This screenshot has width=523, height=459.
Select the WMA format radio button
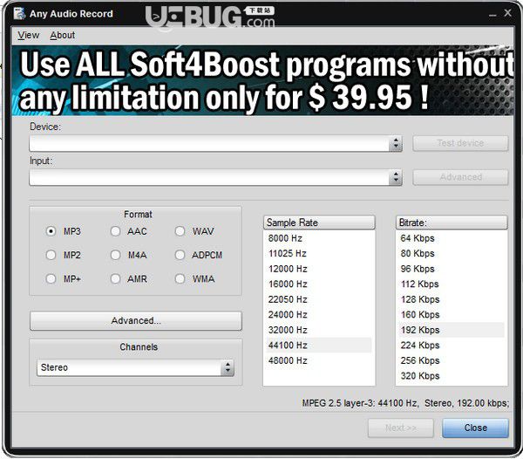click(180, 278)
